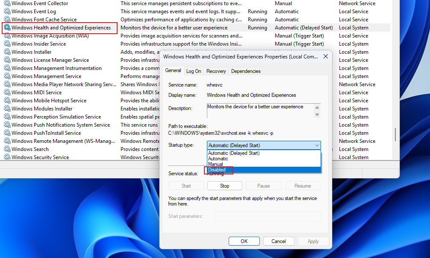Image resolution: width=430 pixels, height=258 pixels.
Task: Click Windows Insider Service's Manual (Trigger Start) cell
Action: pyautogui.click(x=299, y=44)
